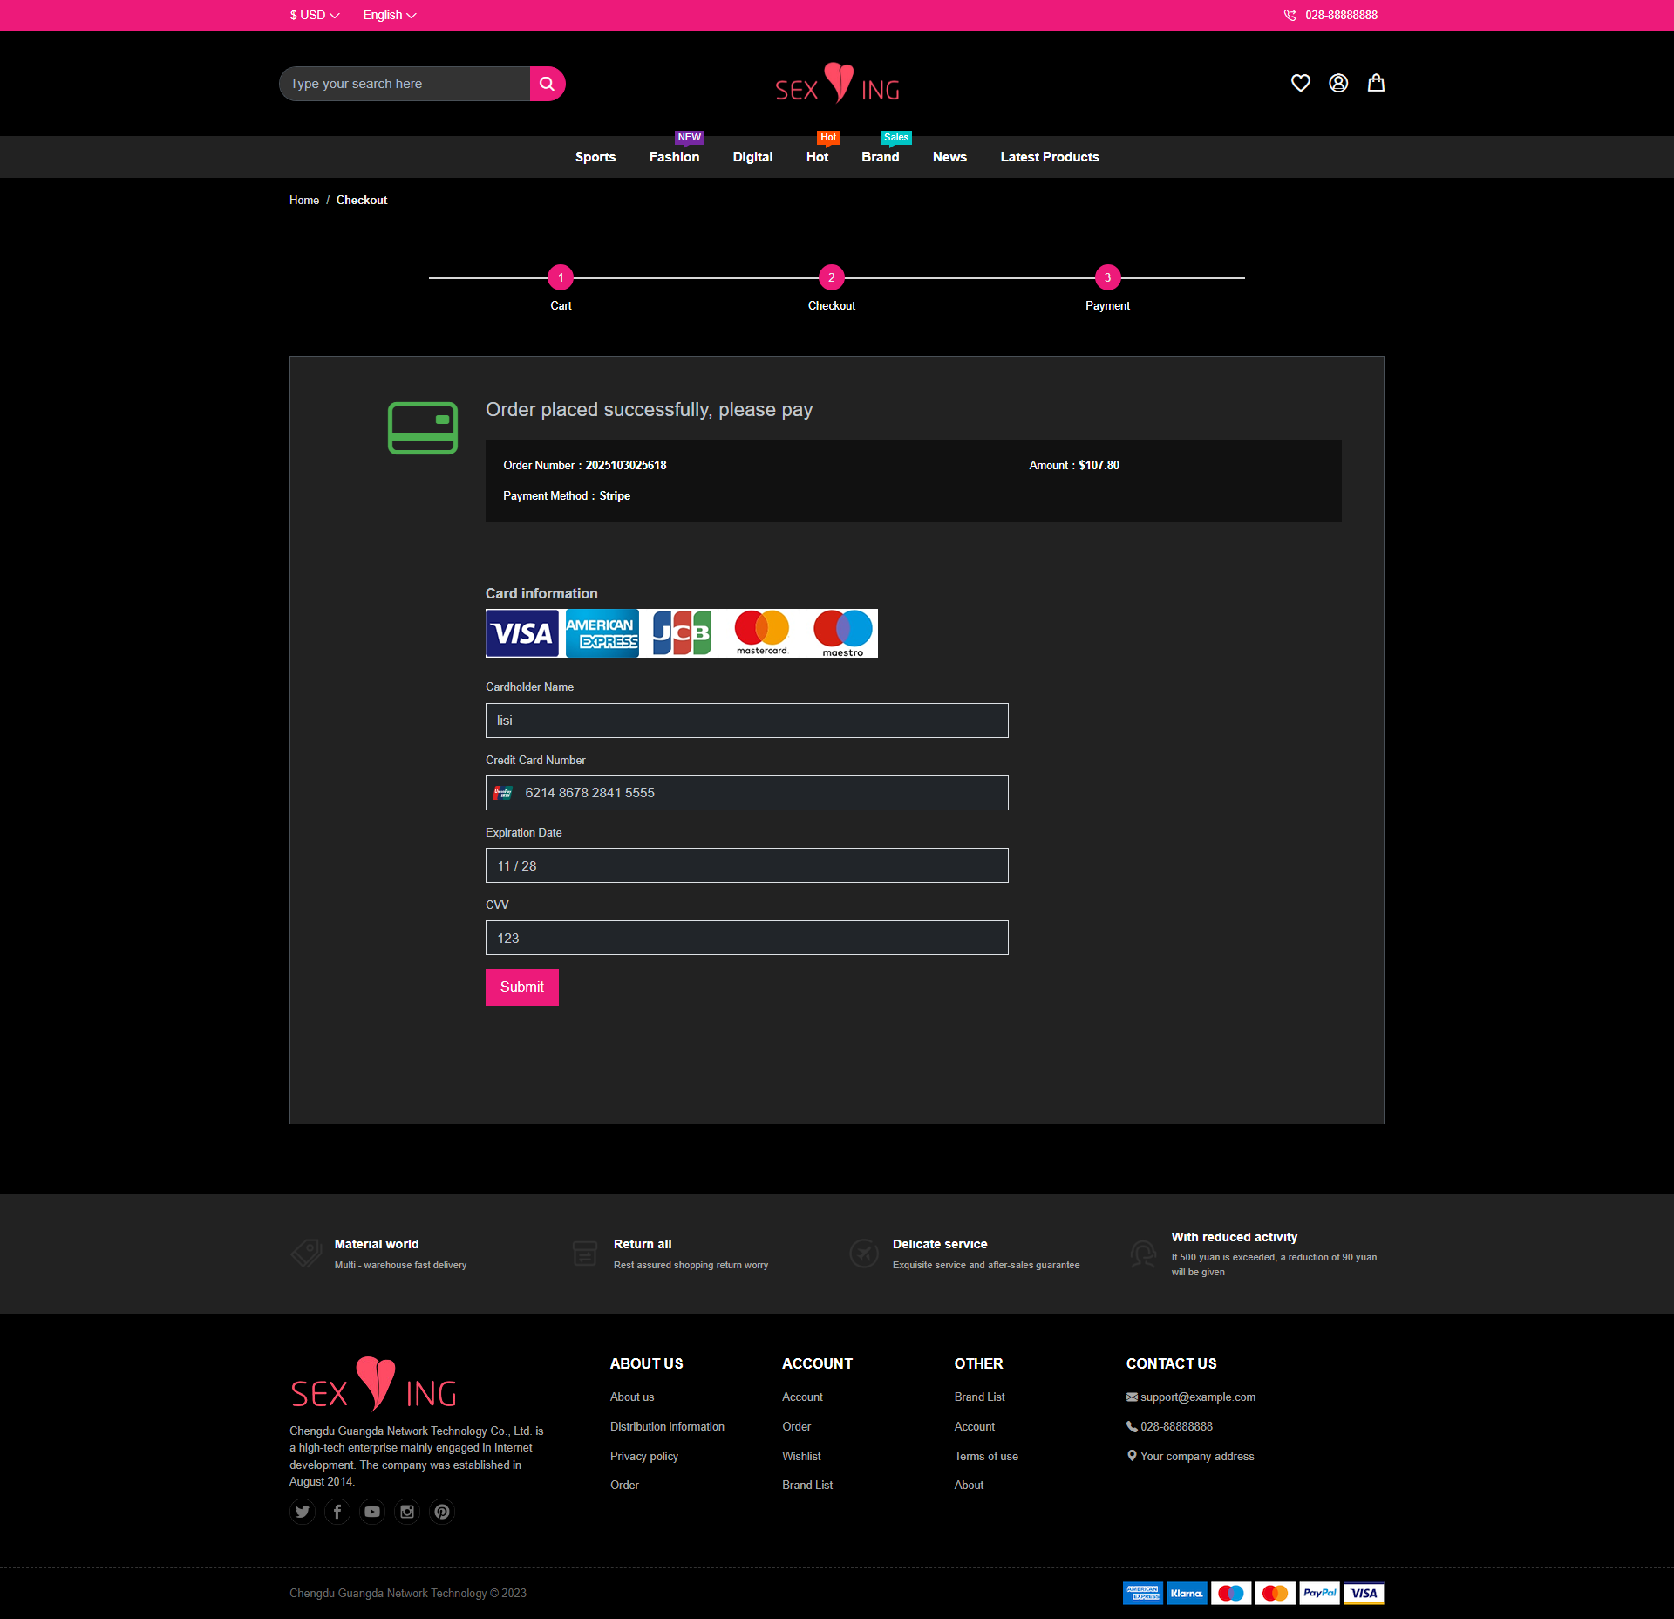The height and width of the screenshot is (1619, 1674).
Task: Go to Home breadcrumb link
Action: (x=304, y=200)
